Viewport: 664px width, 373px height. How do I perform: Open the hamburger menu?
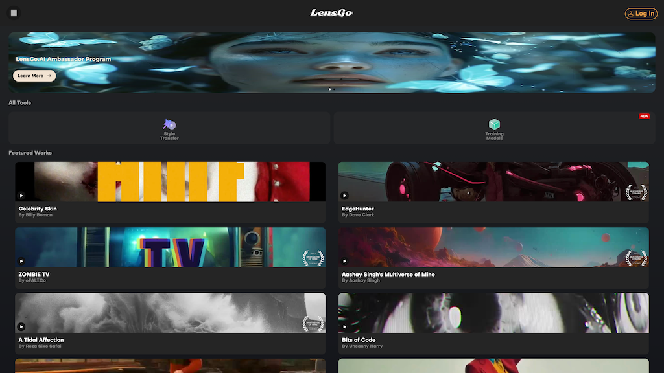pyautogui.click(x=14, y=13)
